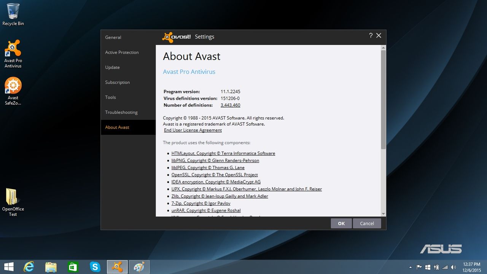
Task: Go to Active Protection settings
Action: [x=128, y=53]
